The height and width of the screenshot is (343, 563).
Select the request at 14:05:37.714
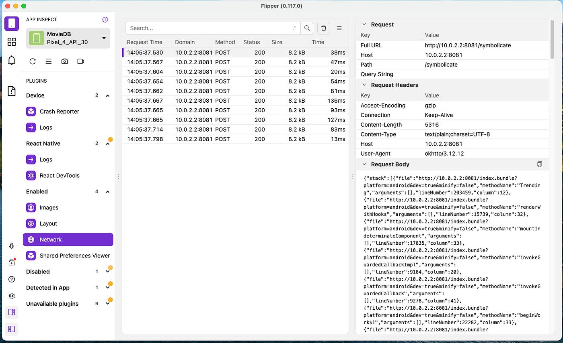[x=236, y=130]
